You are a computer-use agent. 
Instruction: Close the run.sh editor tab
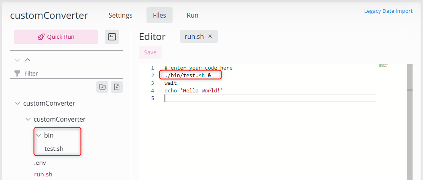[210, 36]
